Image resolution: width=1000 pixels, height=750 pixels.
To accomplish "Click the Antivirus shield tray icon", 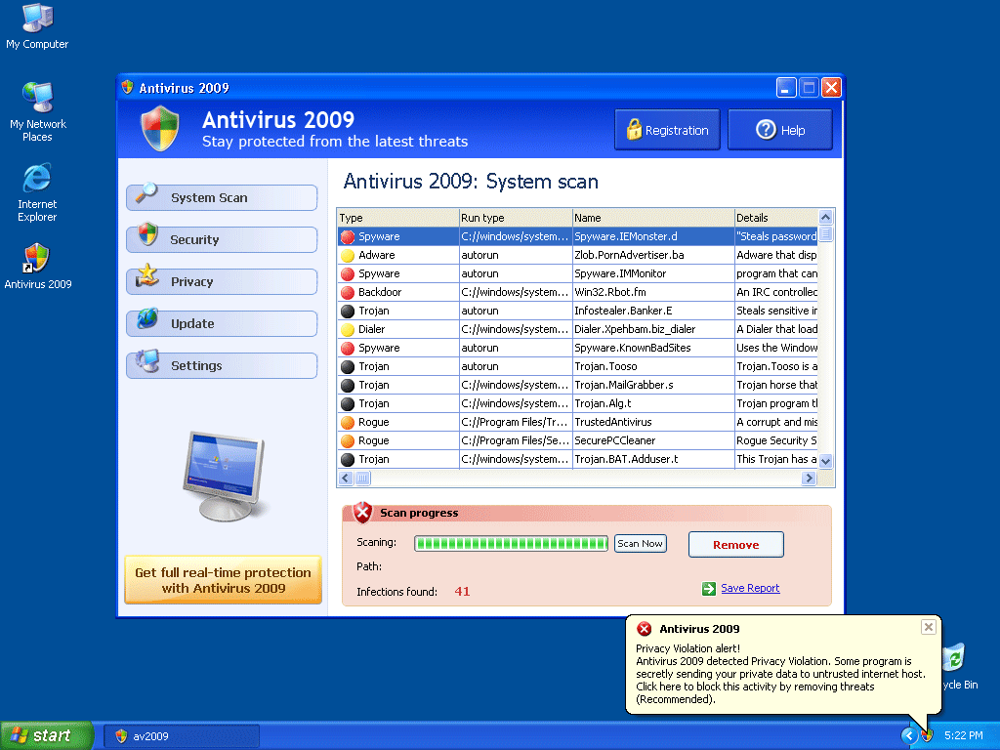I will 927,735.
